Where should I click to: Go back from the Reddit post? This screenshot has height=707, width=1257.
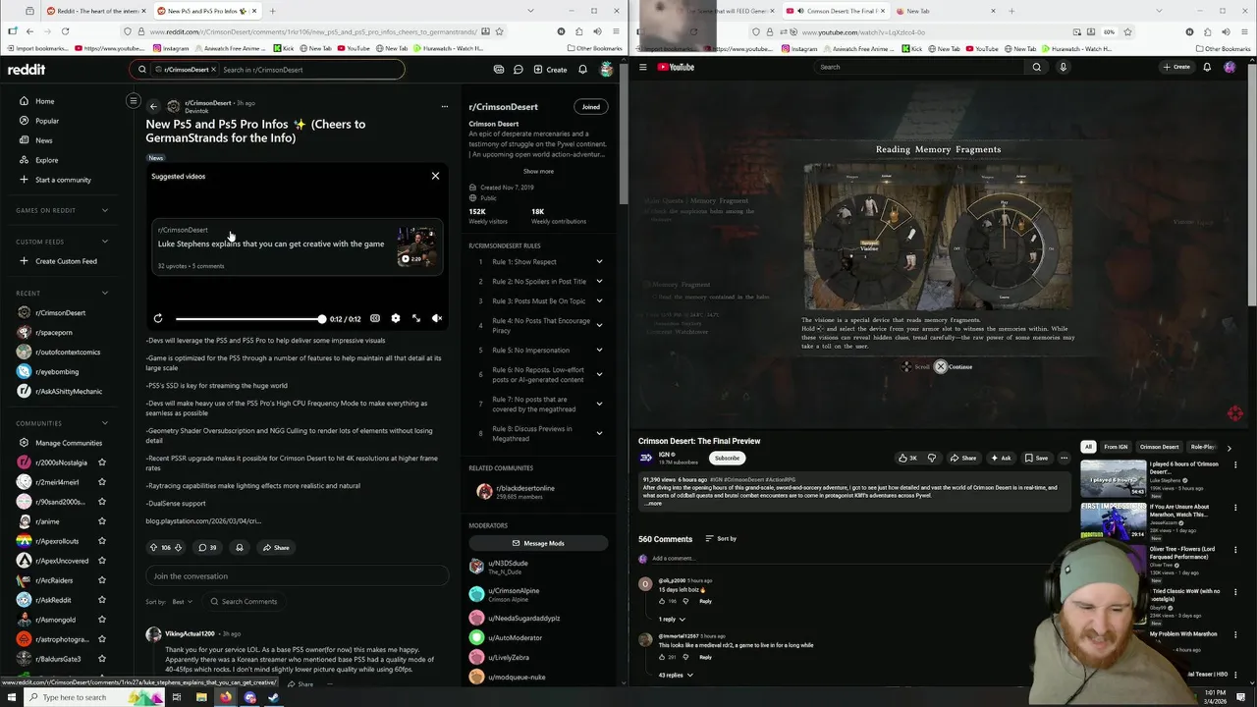tap(153, 106)
